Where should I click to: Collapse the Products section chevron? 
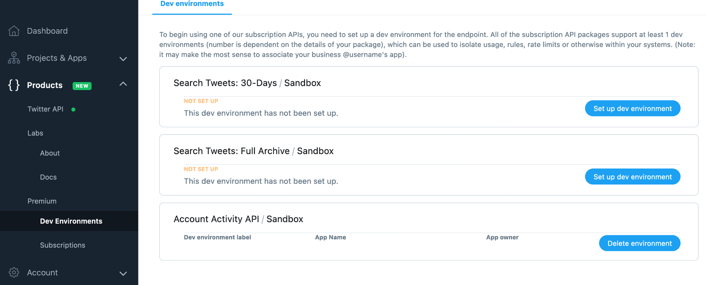(x=123, y=84)
